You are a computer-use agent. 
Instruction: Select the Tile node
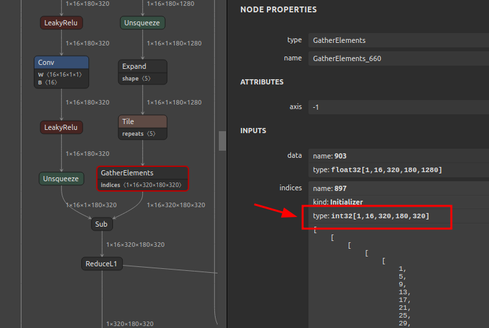tap(144, 121)
